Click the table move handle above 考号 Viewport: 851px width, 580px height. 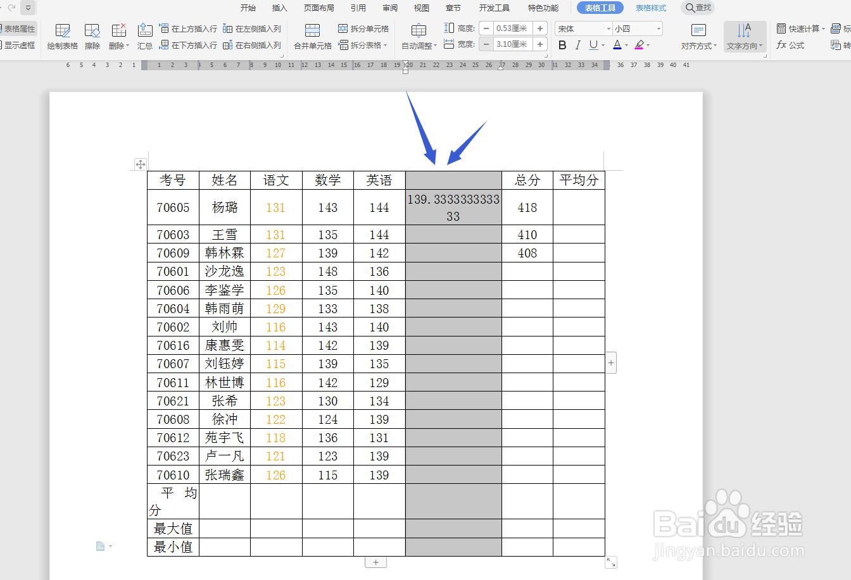[140, 164]
